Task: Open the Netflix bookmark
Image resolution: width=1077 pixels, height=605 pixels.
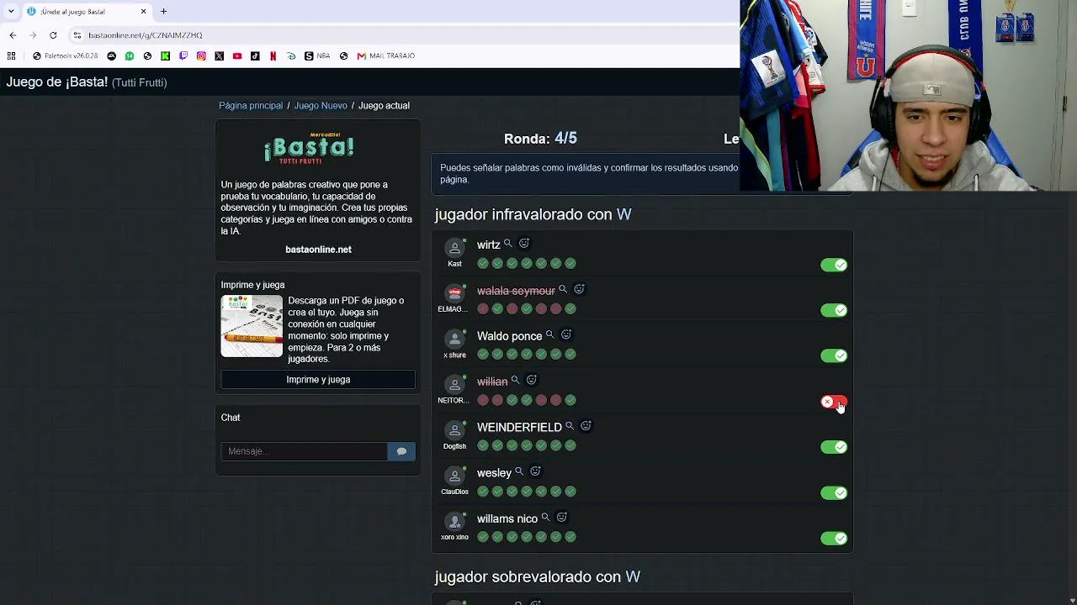Action: click(x=273, y=55)
